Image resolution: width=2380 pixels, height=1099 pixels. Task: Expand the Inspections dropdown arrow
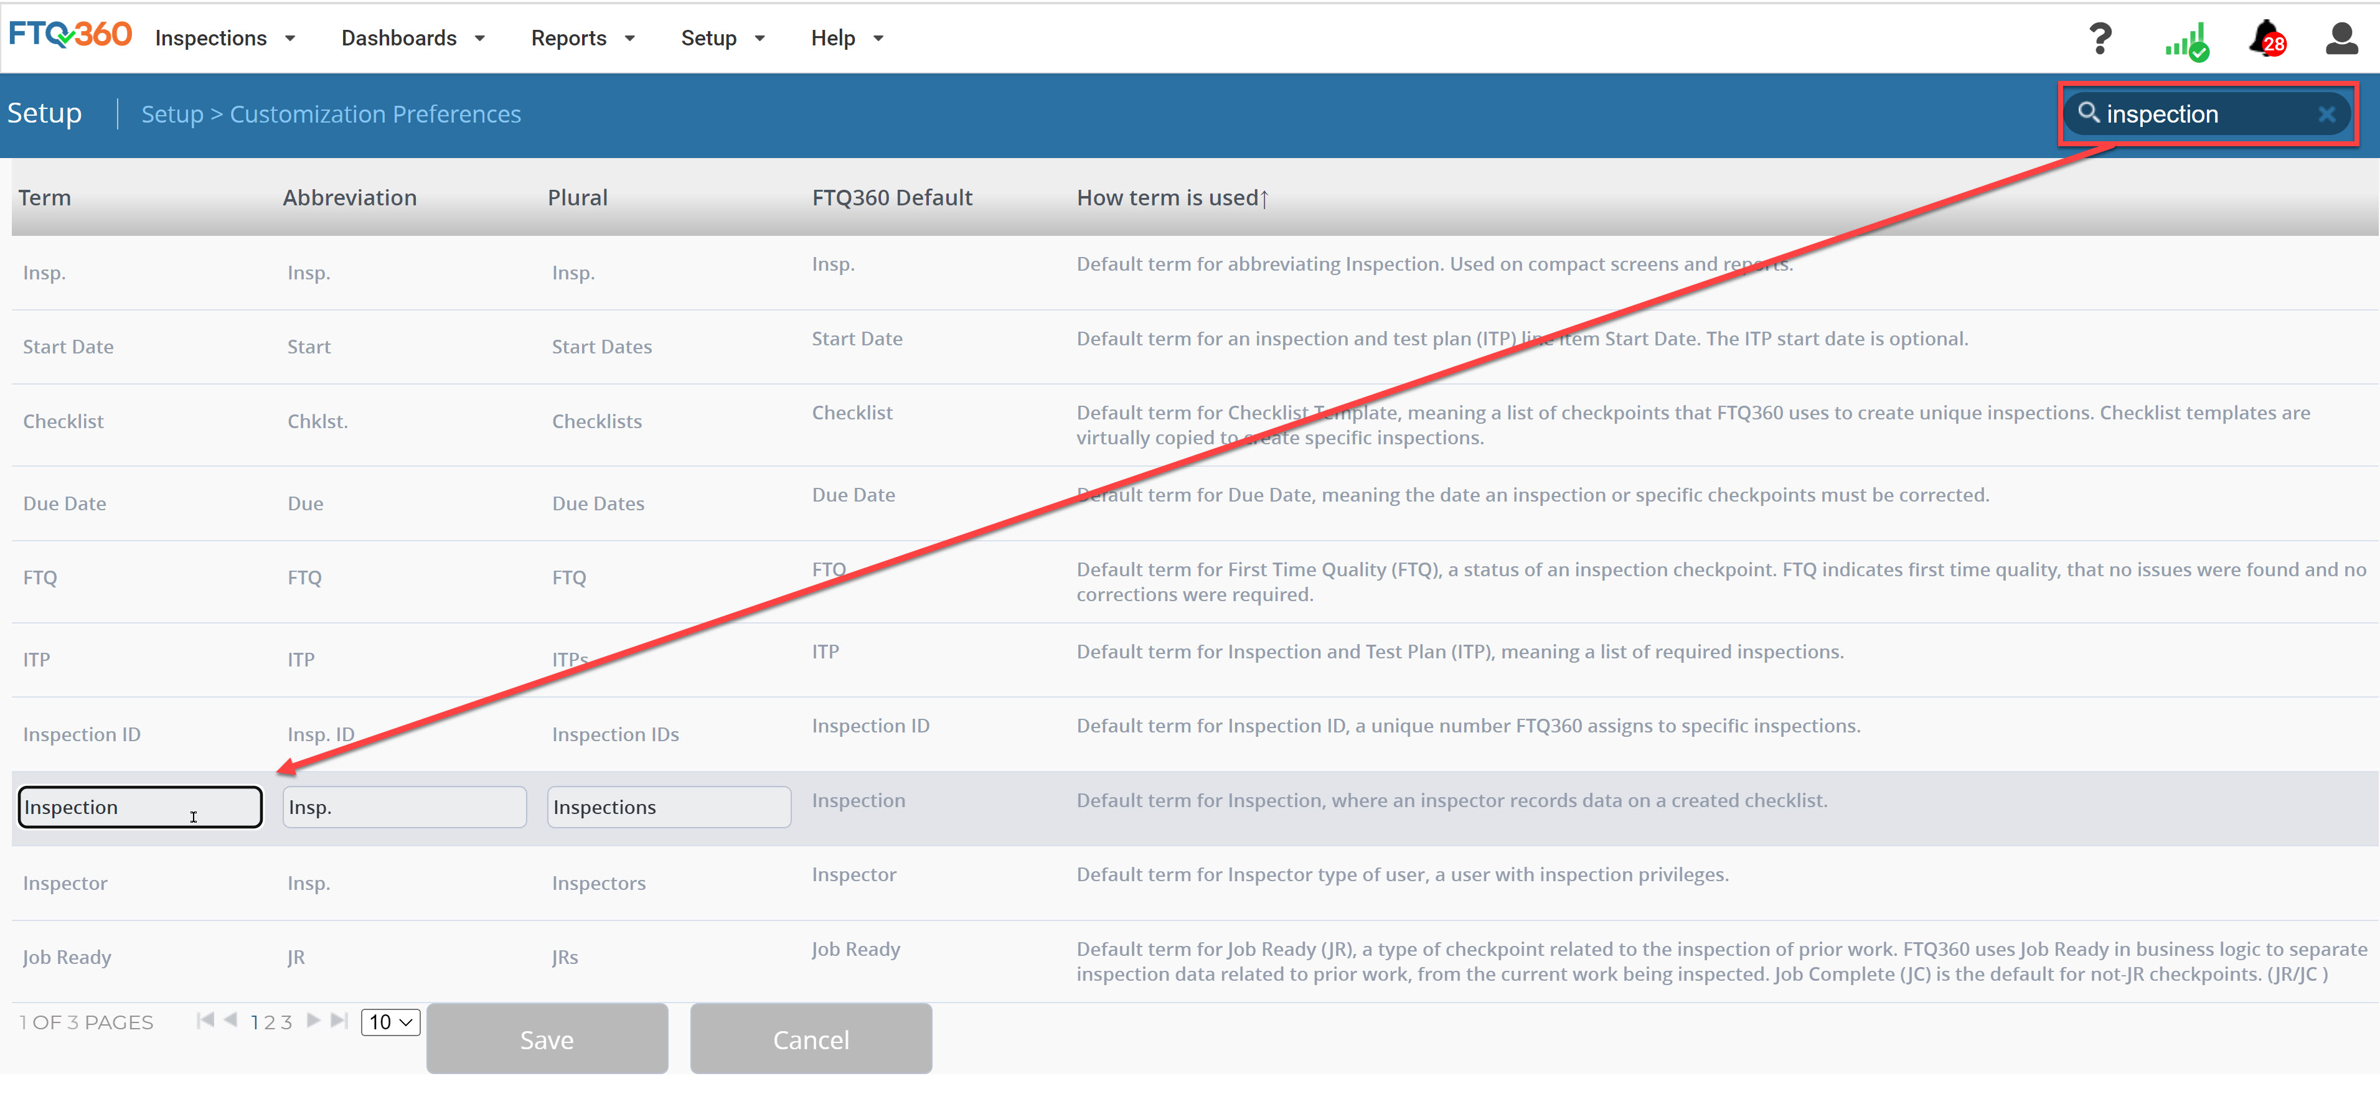pyautogui.click(x=290, y=39)
